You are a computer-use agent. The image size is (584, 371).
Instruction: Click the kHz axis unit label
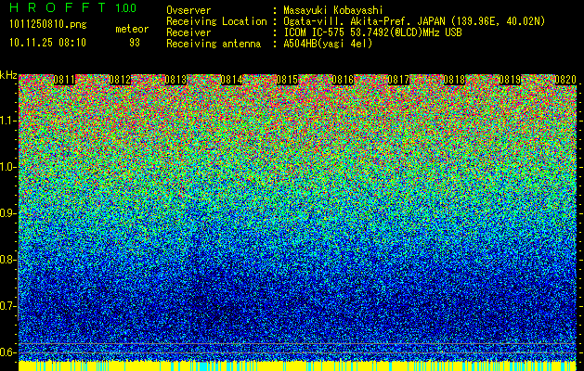pos(8,75)
